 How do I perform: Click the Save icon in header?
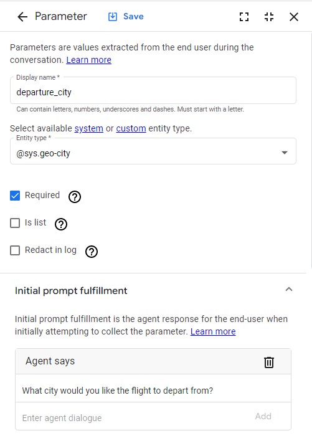(113, 16)
